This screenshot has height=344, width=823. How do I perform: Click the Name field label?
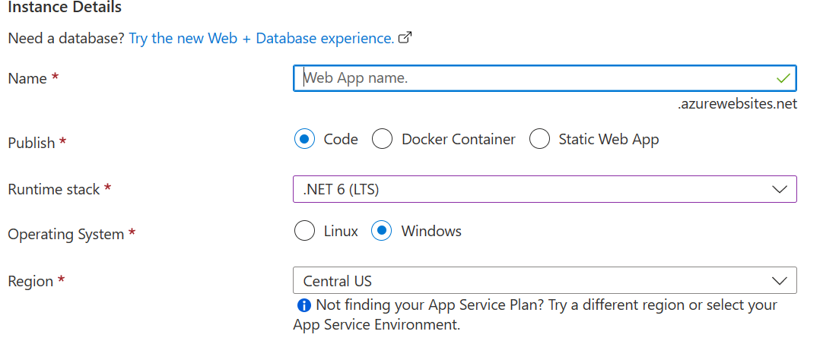(27, 78)
